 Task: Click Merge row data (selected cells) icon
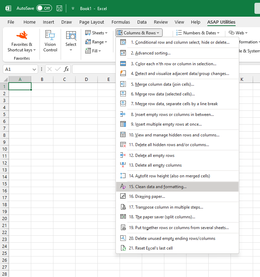[123, 94]
